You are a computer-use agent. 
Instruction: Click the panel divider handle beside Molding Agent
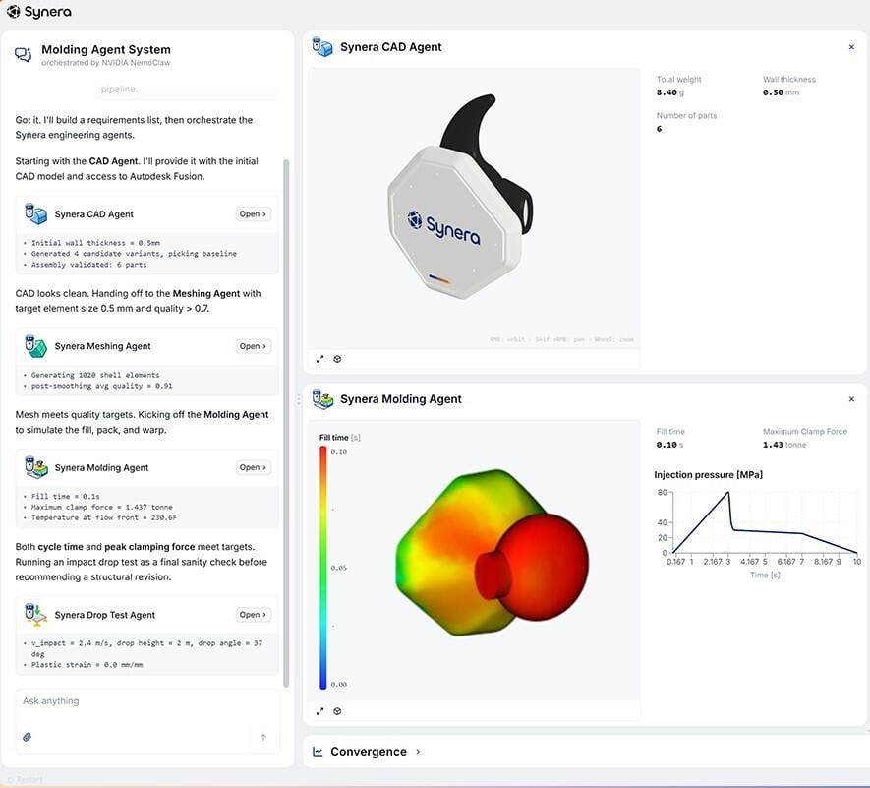(299, 399)
